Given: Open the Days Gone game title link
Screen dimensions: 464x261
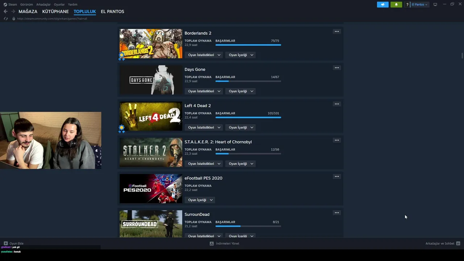Looking at the screenshot, I should coord(195,69).
